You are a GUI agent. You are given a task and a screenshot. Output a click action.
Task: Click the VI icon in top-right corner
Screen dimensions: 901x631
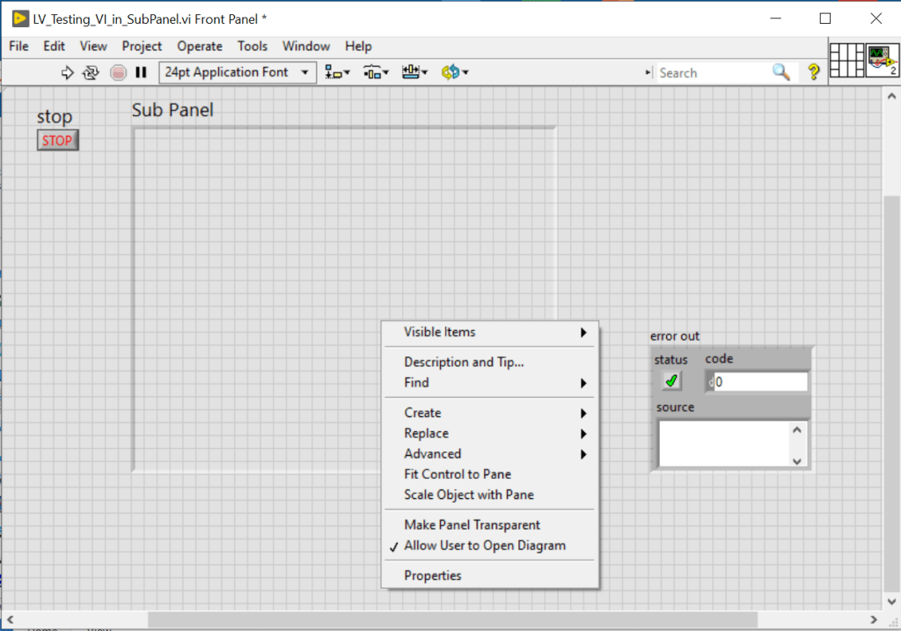click(882, 60)
